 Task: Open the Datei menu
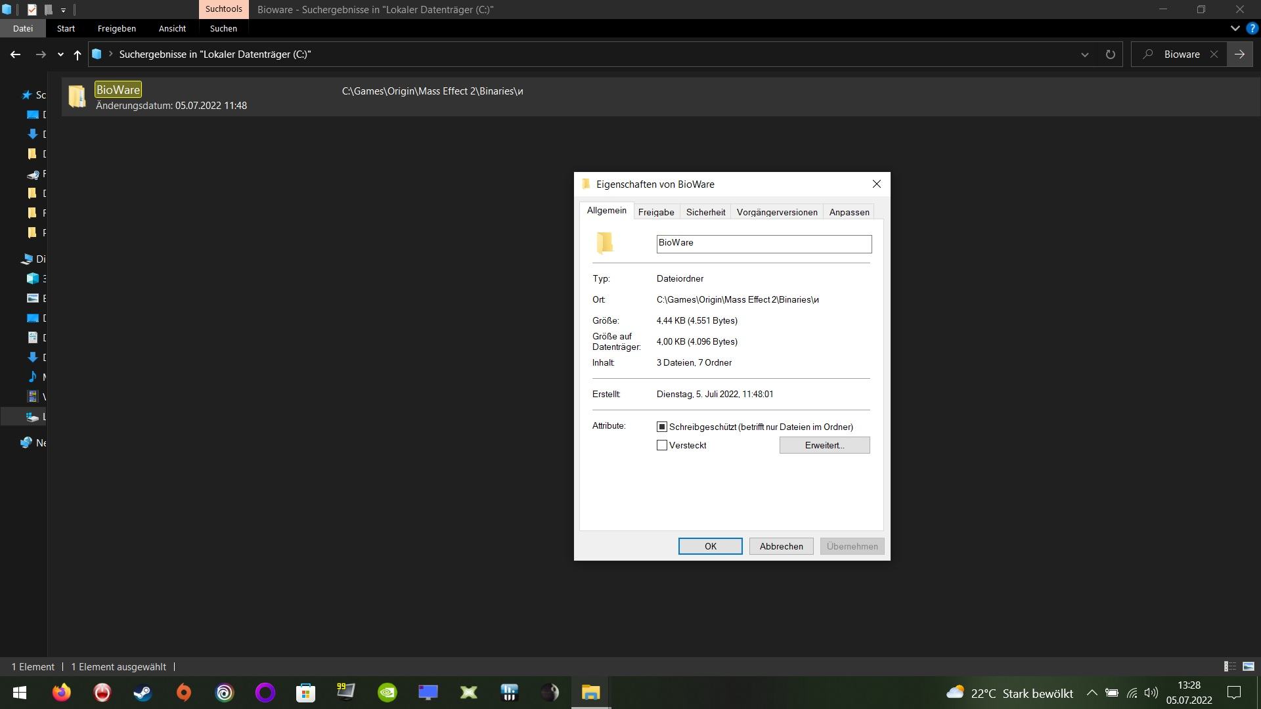[x=23, y=28]
